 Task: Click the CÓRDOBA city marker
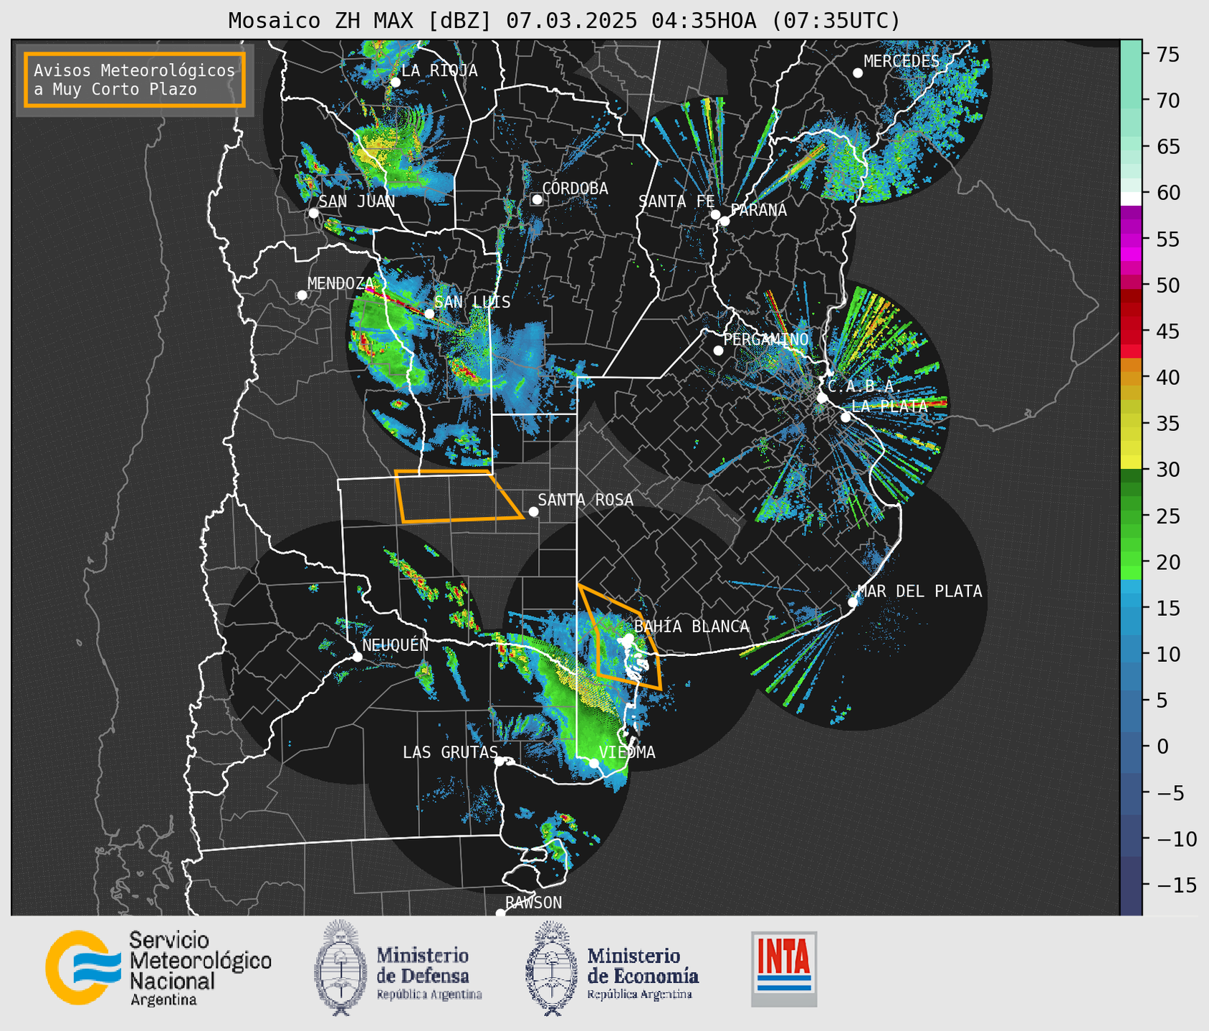(537, 199)
